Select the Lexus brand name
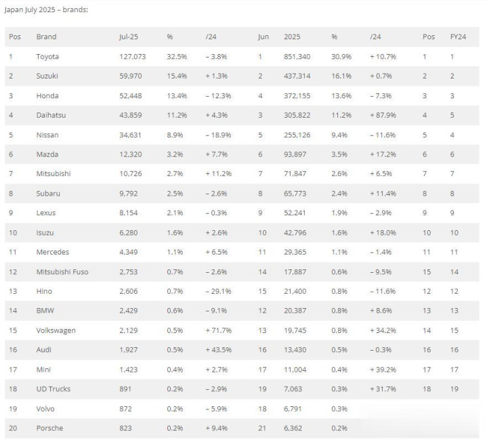Viewport: 487px width, 440px height. click(x=46, y=213)
